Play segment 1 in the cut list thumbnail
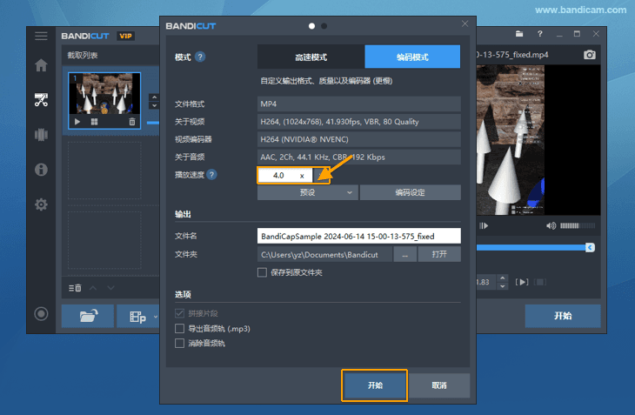The image size is (635, 415). pos(77,122)
